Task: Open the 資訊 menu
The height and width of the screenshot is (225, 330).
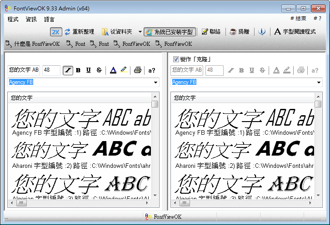Action: tap(31, 20)
